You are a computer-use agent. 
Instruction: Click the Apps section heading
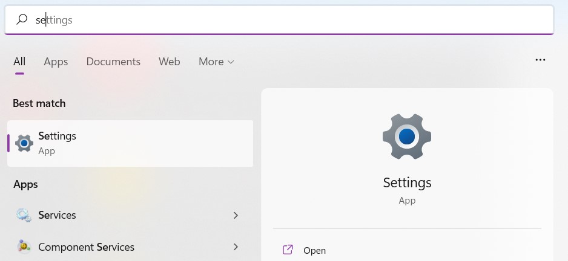click(25, 184)
